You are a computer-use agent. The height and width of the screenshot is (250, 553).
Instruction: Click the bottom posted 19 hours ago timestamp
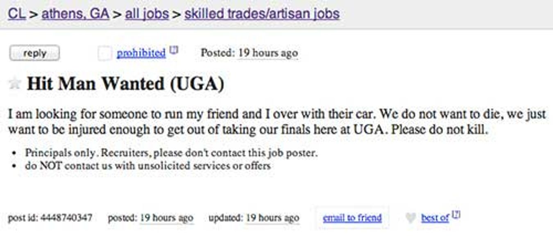pos(166,218)
